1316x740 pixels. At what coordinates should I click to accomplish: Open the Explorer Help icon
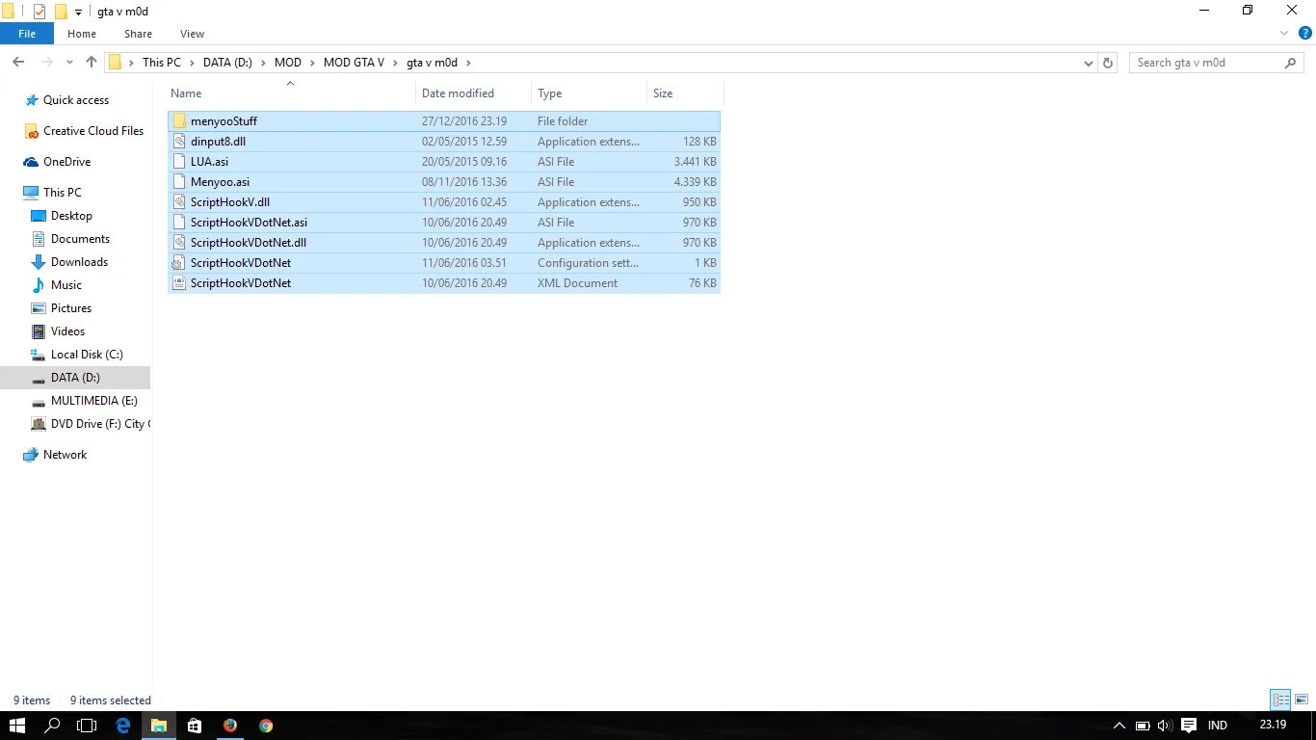tap(1305, 34)
